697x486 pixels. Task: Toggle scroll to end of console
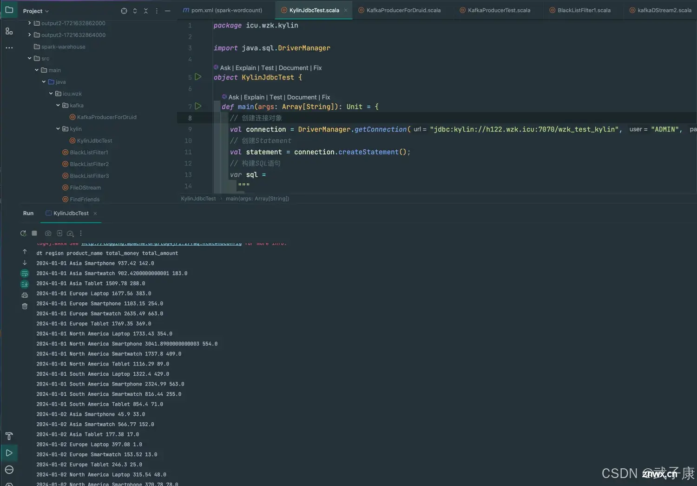(x=25, y=284)
